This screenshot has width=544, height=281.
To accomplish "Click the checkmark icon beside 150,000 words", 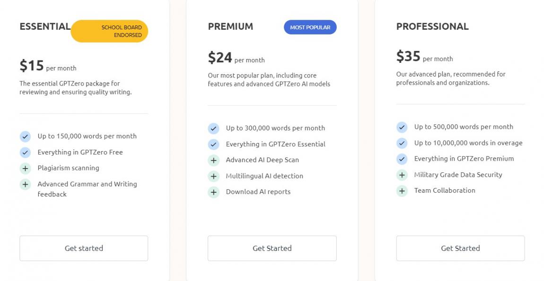I will [x=25, y=136].
